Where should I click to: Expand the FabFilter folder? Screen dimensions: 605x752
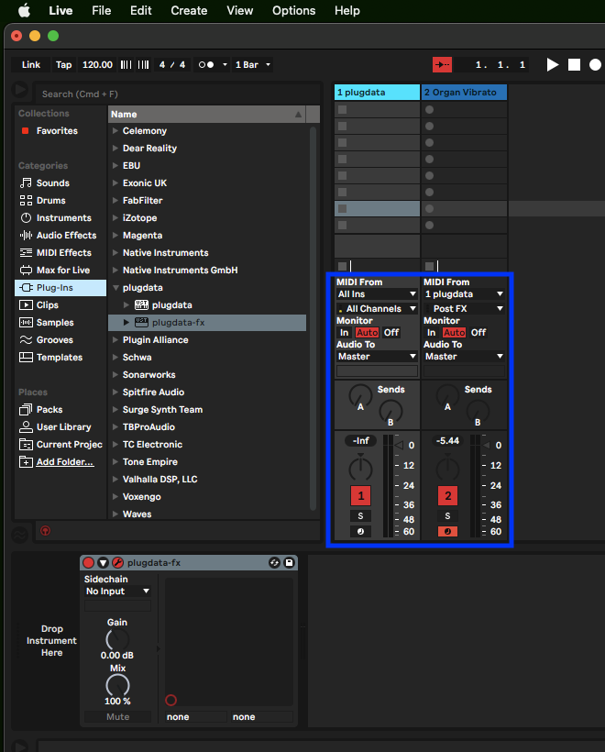pos(115,201)
